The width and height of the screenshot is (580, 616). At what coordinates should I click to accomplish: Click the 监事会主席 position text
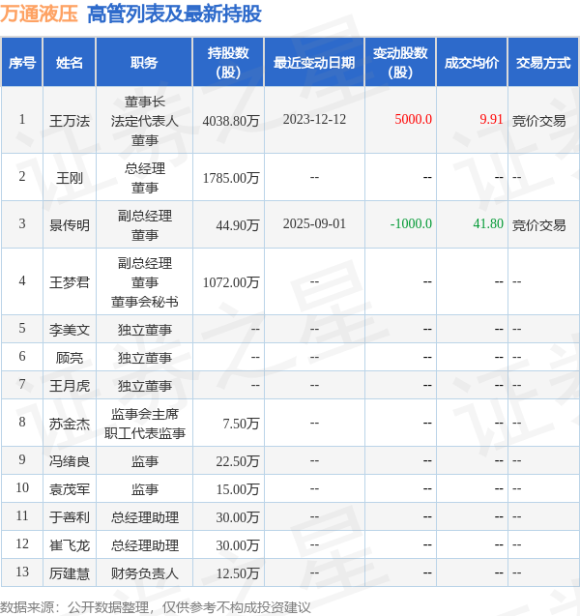point(144,414)
